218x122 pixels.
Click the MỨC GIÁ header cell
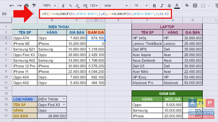click(x=173, y=99)
